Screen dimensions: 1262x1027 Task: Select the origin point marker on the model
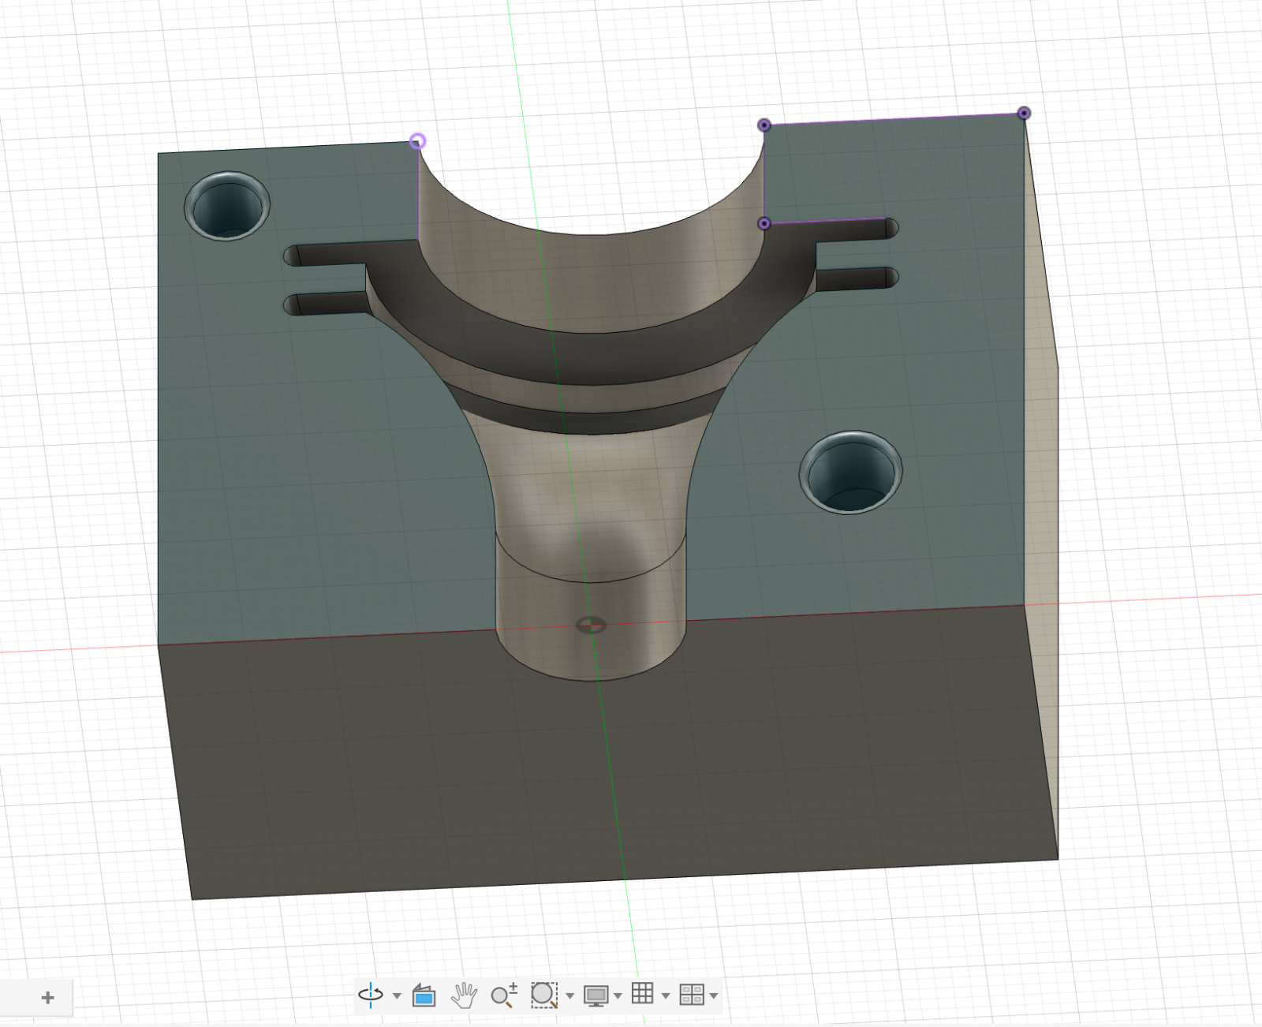(591, 626)
